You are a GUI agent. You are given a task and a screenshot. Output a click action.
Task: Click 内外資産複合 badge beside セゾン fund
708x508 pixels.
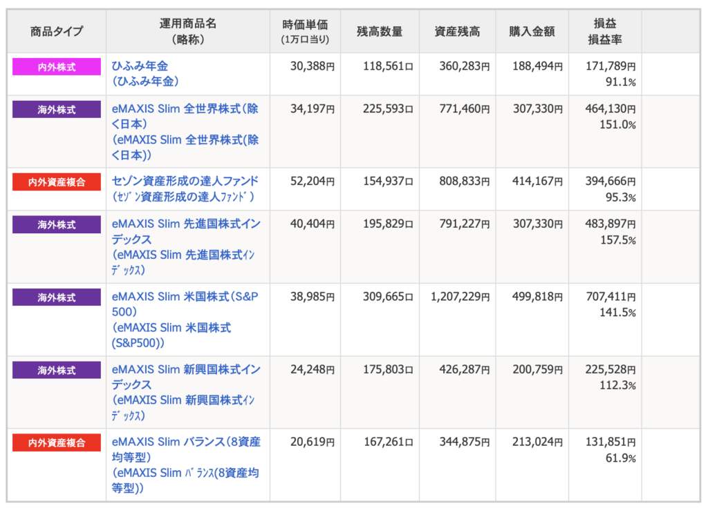point(57,182)
